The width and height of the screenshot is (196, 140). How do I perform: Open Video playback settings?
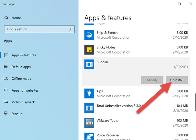click(x=23, y=102)
